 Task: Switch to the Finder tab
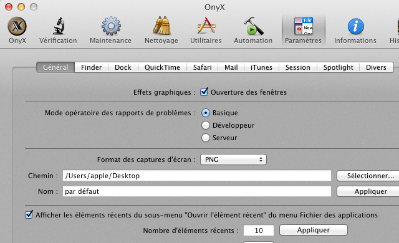click(92, 67)
